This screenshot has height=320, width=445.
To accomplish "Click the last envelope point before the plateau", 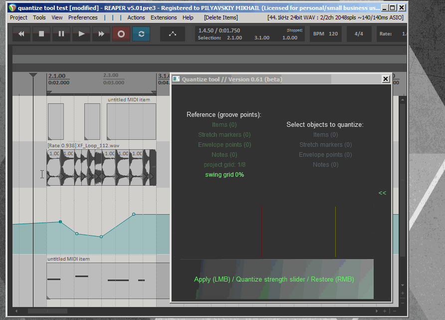I will (134, 214).
